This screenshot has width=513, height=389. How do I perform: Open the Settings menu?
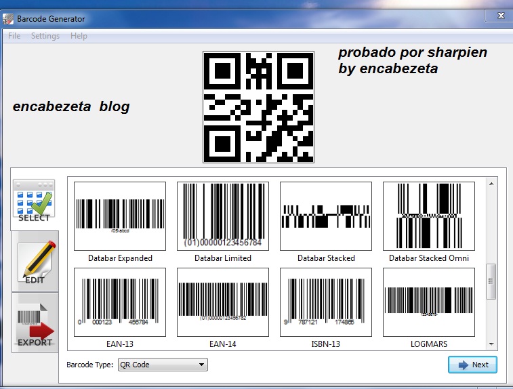click(45, 36)
